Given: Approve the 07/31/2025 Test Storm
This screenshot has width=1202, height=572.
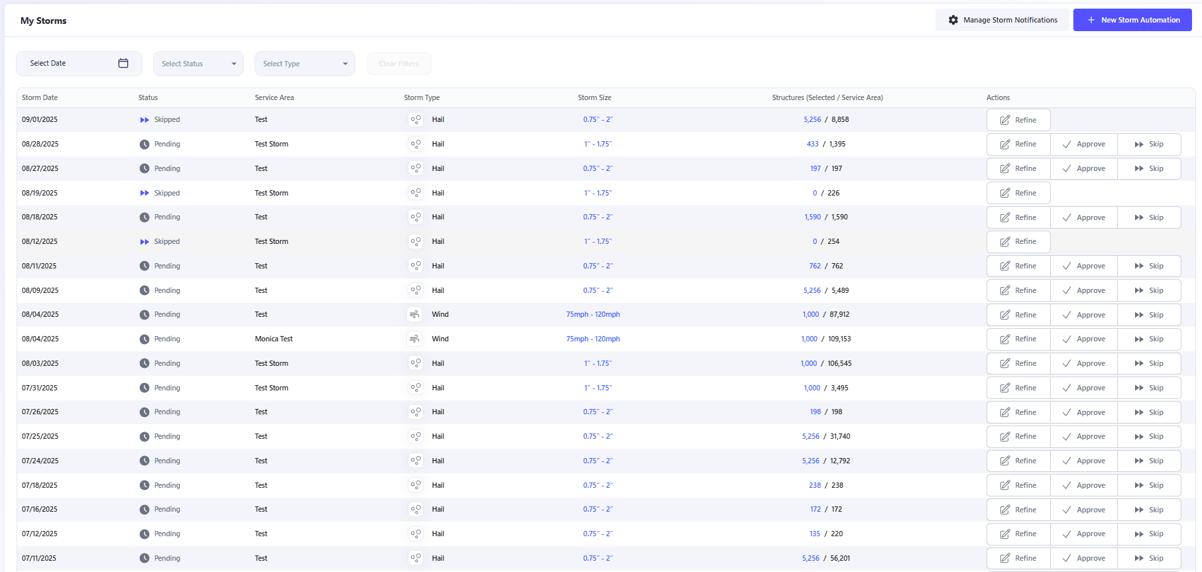Looking at the screenshot, I should pyautogui.click(x=1084, y=388).
